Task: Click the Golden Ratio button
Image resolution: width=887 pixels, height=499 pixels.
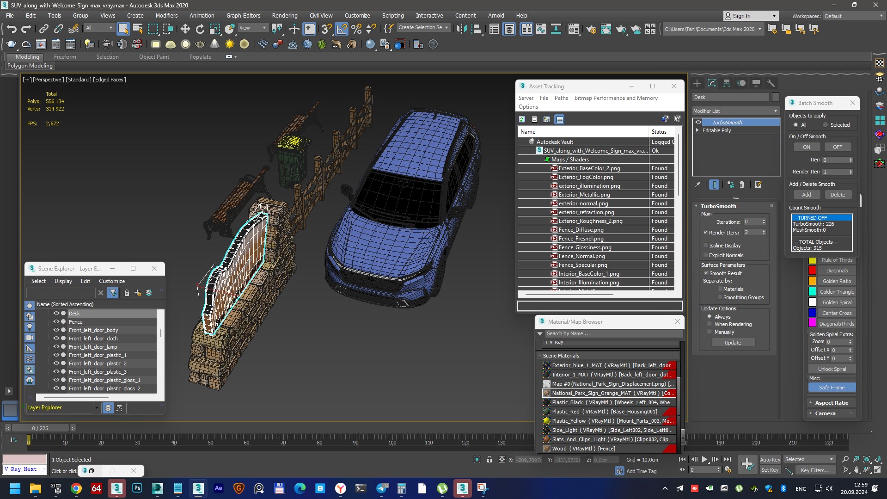Action: [x=837, y=281]
